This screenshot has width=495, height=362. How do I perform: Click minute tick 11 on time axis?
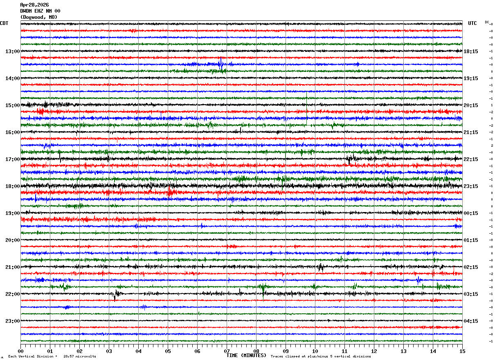[x=344, y=351]
